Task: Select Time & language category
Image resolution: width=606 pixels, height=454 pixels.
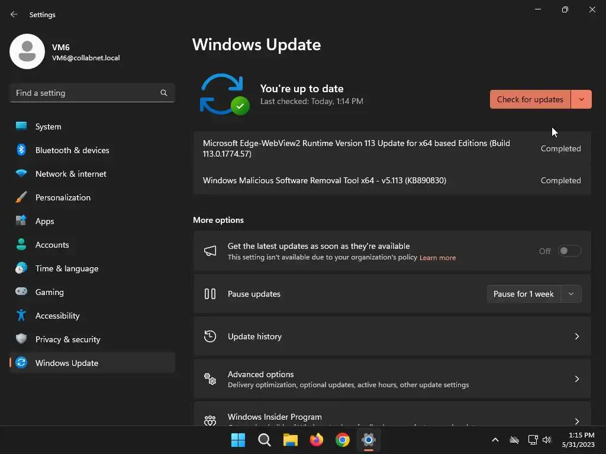Action: click(92, 268)
